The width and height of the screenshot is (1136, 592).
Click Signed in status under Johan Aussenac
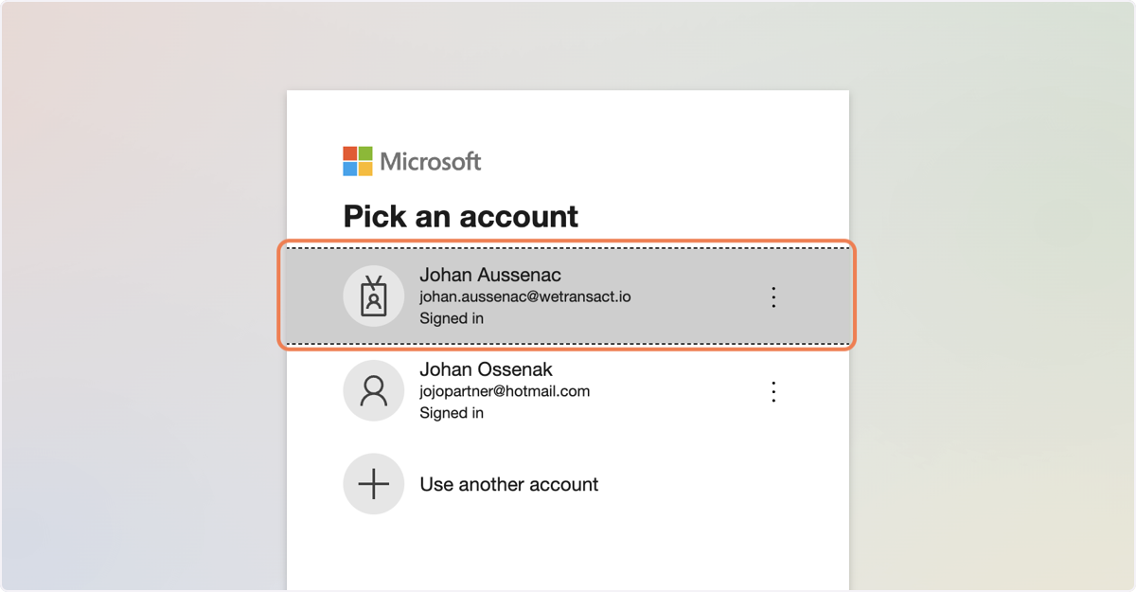452,318
